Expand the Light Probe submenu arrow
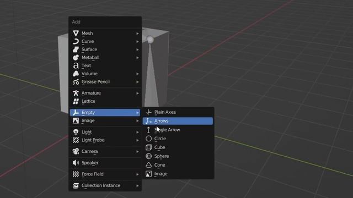Screen dimensions: 353x198 (x=137, y=140)
